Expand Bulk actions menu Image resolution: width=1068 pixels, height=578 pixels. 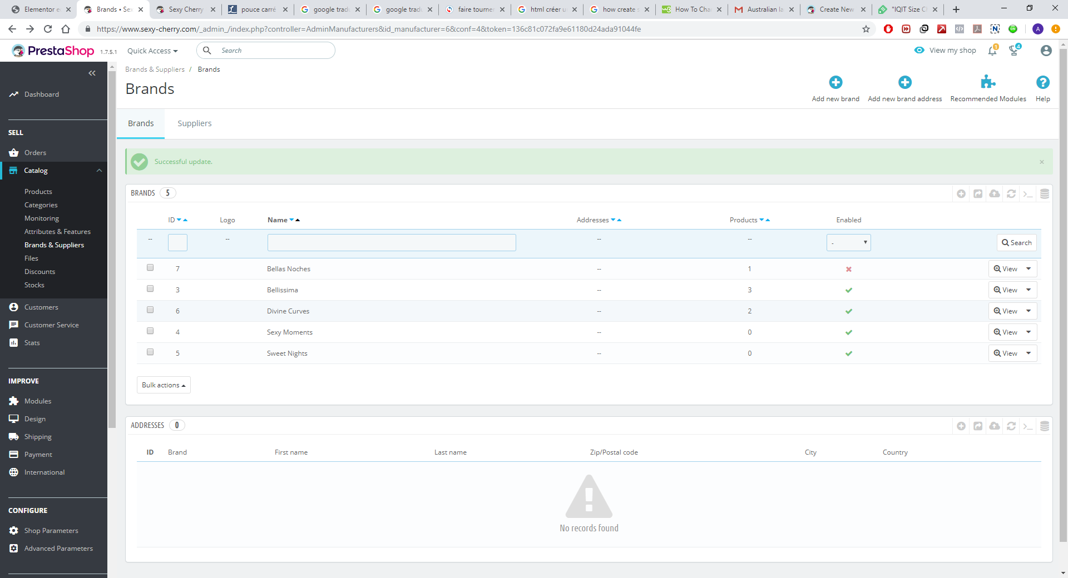coord(164,385)
